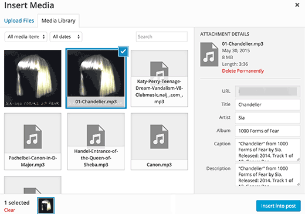
Task: Click the Album field '1000 Forms of Fear'
Action: click(267, 131)
